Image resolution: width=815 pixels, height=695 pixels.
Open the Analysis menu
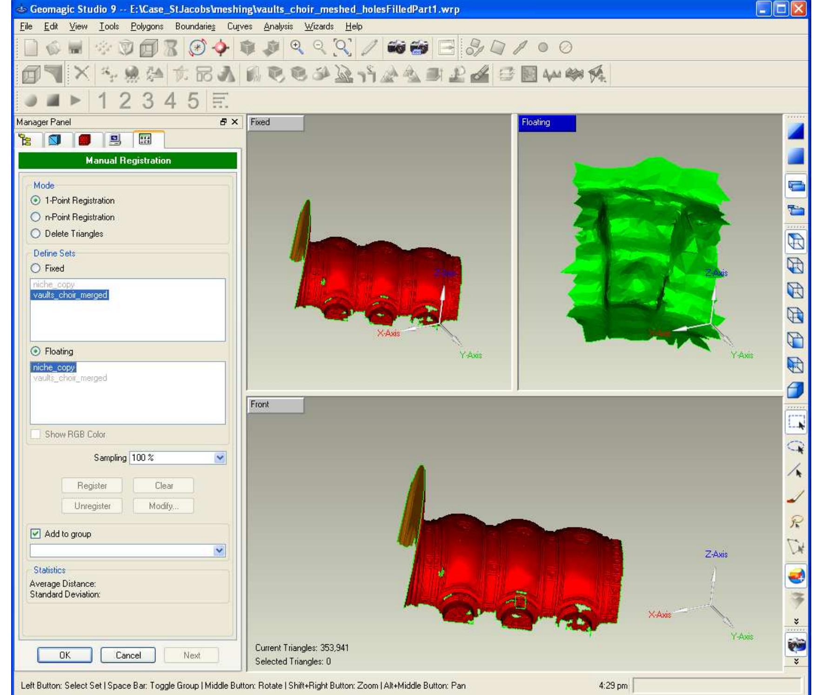pyautogui.click(x=278, y=27)
